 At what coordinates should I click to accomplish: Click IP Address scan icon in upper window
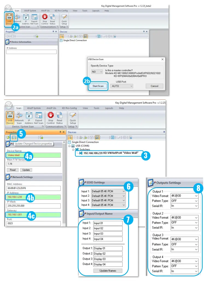point(26,19)
